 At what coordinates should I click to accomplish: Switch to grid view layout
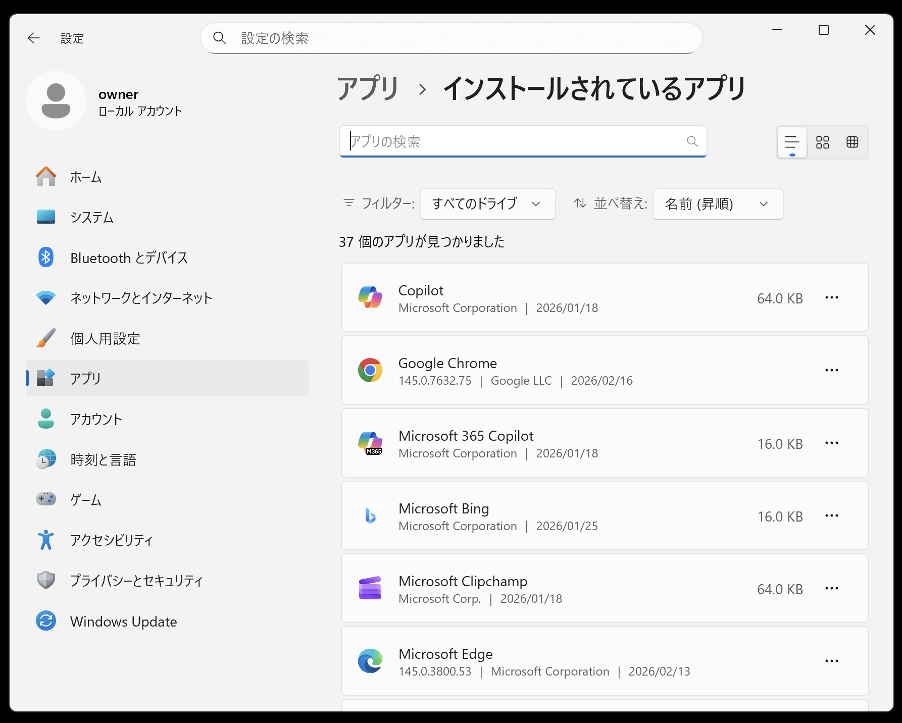(x=853, y=142)
